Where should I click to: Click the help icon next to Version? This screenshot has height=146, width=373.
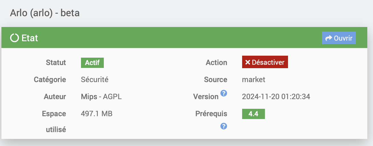pos(224,93)
